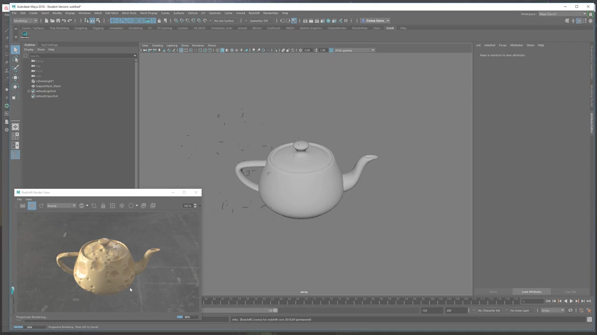
Task: Open the Renderer menu in the viewport
Action: coord(198,46)
